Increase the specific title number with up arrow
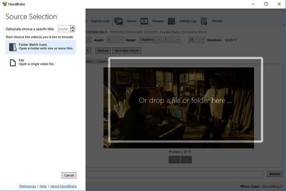Viewport: 286px width, 191px height. (x=73, y=27)
